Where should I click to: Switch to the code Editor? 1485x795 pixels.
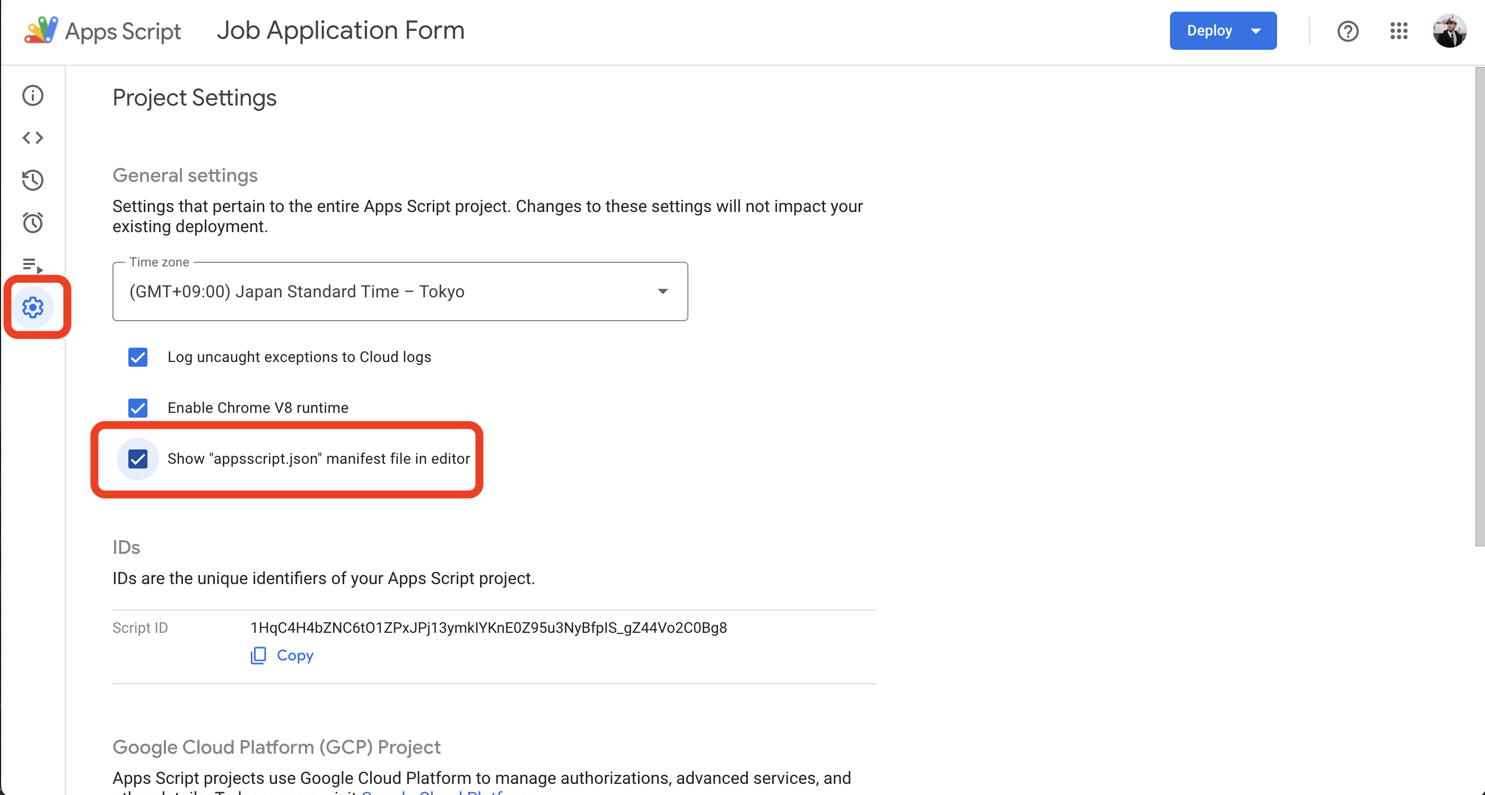pyautogui.click(x=33, y=137)
